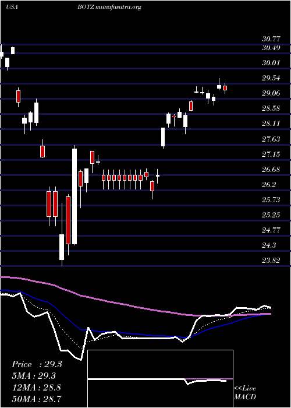The width and height of the screenshot is (291, 408).
Task: Click the Price : 29.3 readout
Action: pyautogui.click(x=37, y=364)
